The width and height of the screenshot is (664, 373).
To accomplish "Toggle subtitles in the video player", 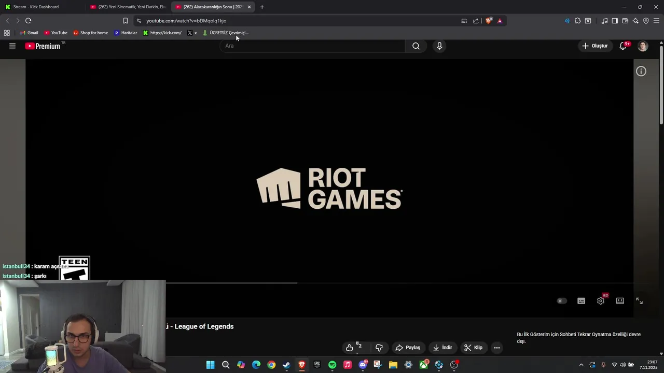I will click(581, 301).
